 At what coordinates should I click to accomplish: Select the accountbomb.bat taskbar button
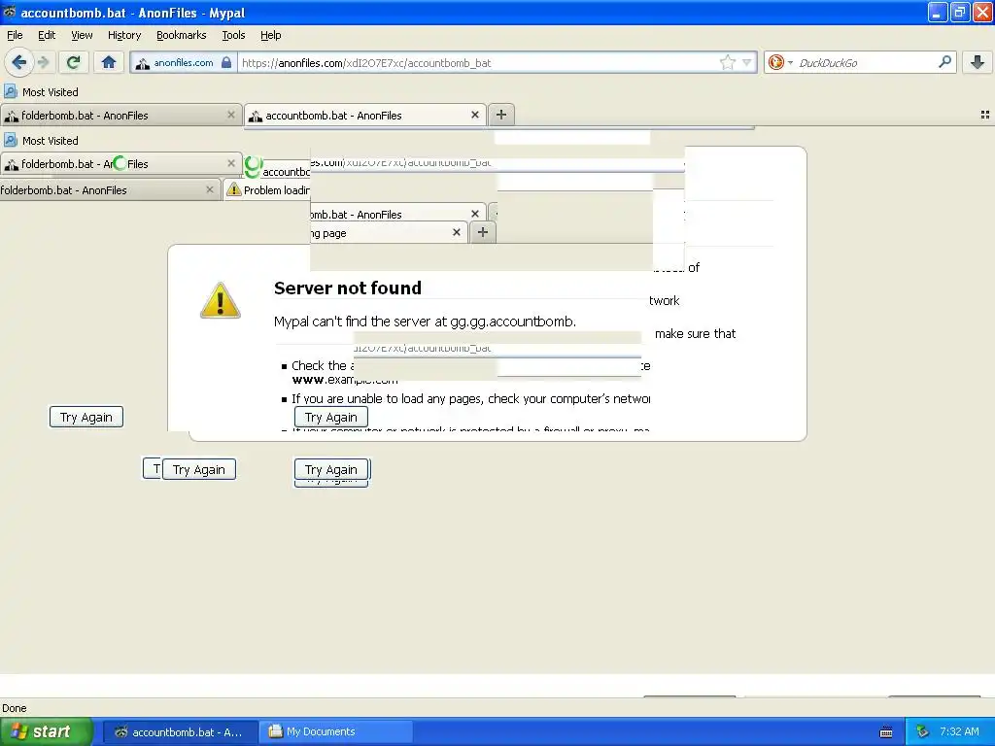(x=180, y=731)
